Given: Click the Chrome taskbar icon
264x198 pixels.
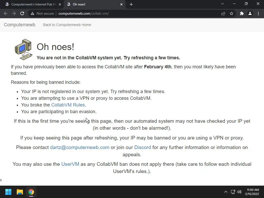Looking at the screenshot, I should (31, 192).
